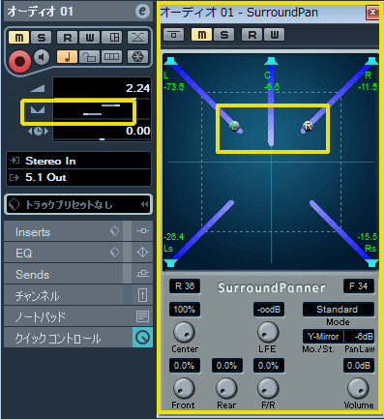Enable Read automation in SurroundPan window
This screenshot has height=419, width=384.
tap(252, 35)
